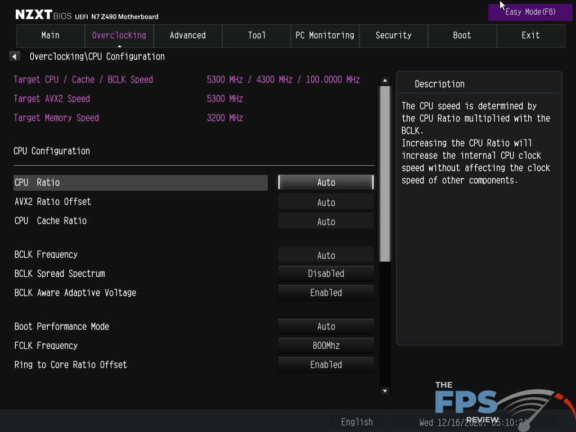576x432 pixels.
Task: Click the scrollbar down arrow
Action: click(385, 390)
